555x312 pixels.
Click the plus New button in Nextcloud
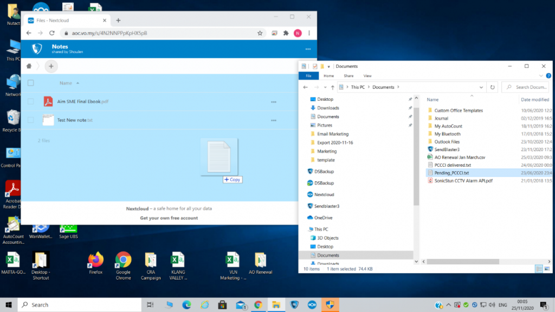point(51,66)
